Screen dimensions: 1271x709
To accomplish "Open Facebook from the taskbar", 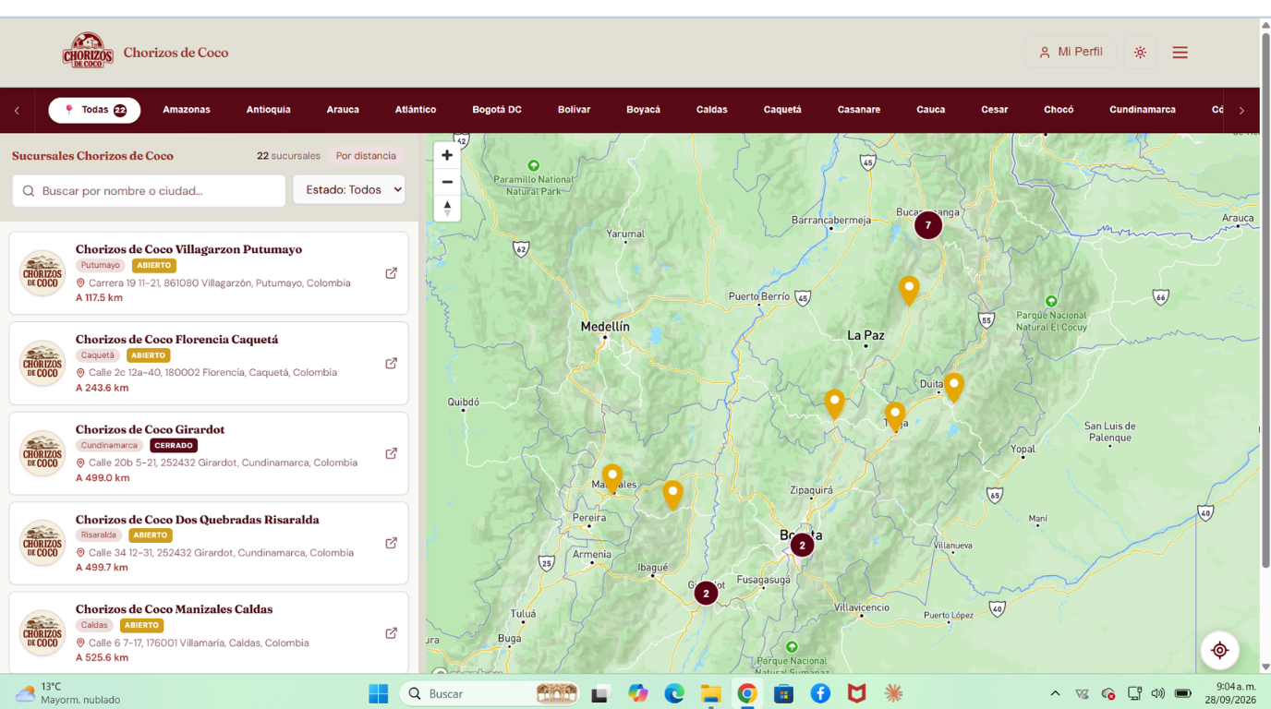I will click(x=820, y=693).
